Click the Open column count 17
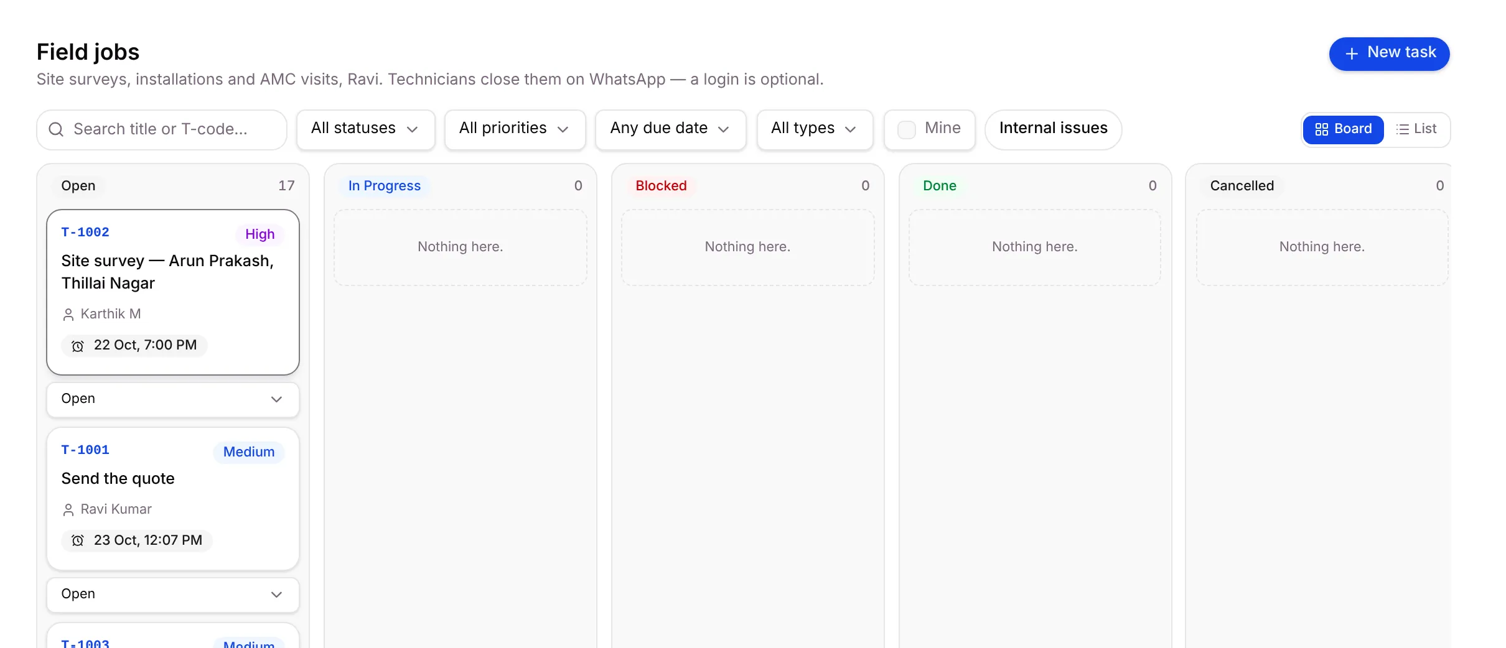Screen dimensions: 1506x648 click(286, 186)
